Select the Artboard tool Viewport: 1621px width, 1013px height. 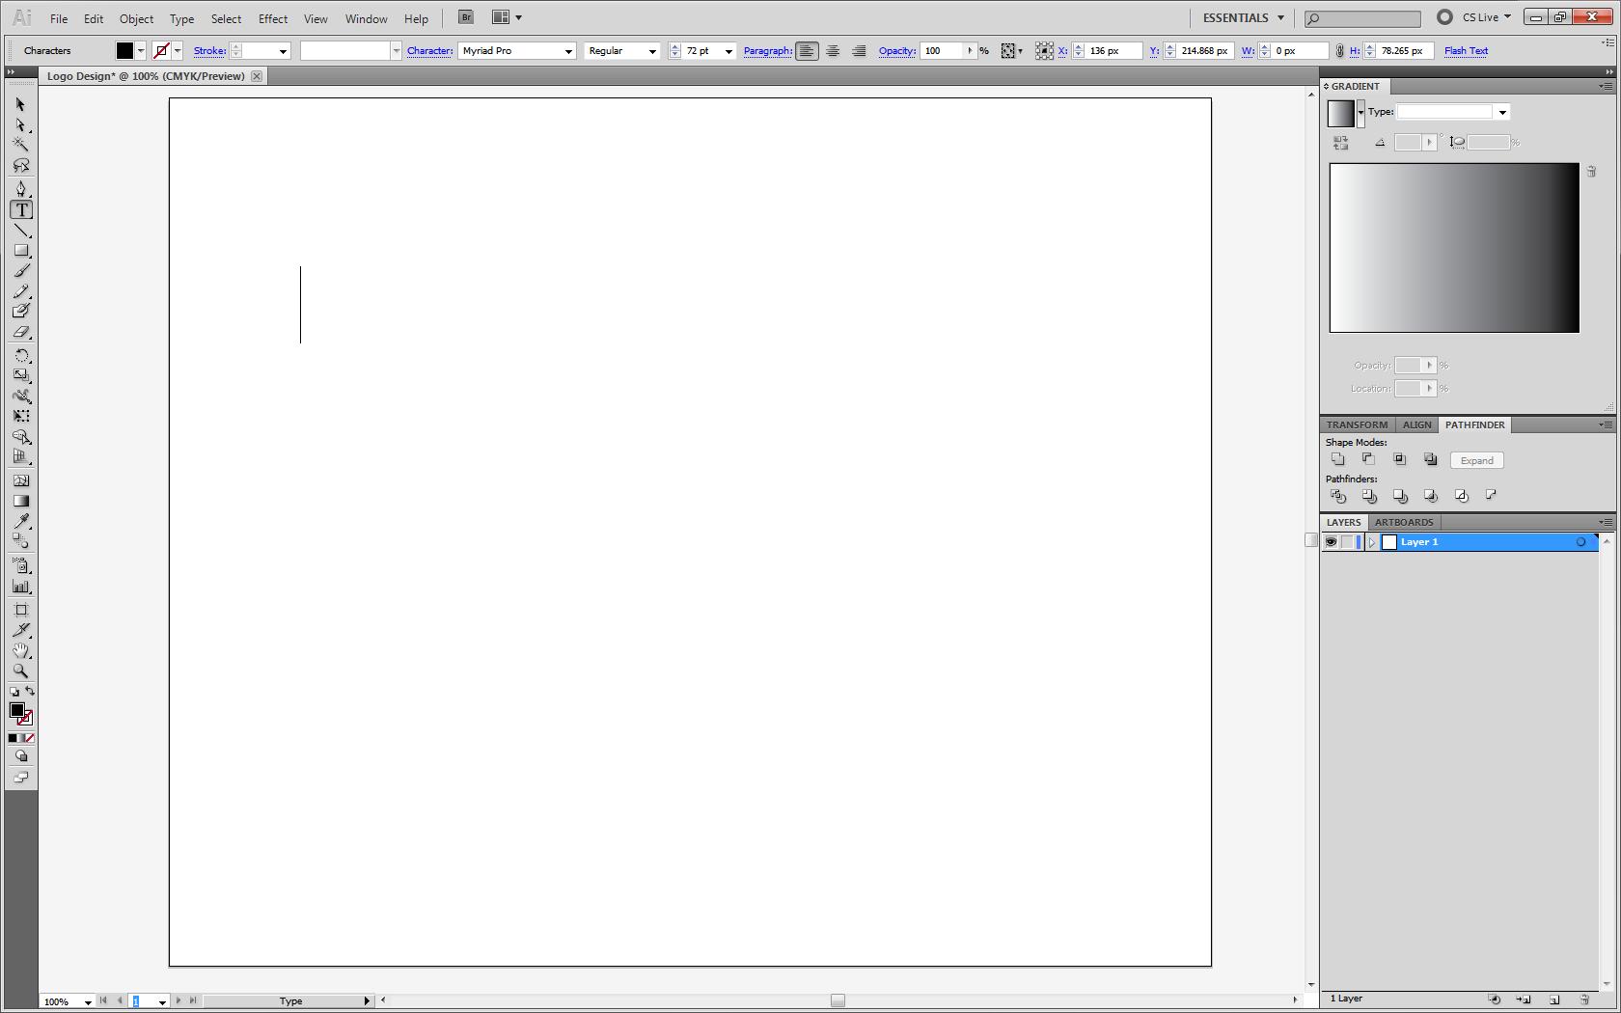pyautogui.click(x=21, y=610)
